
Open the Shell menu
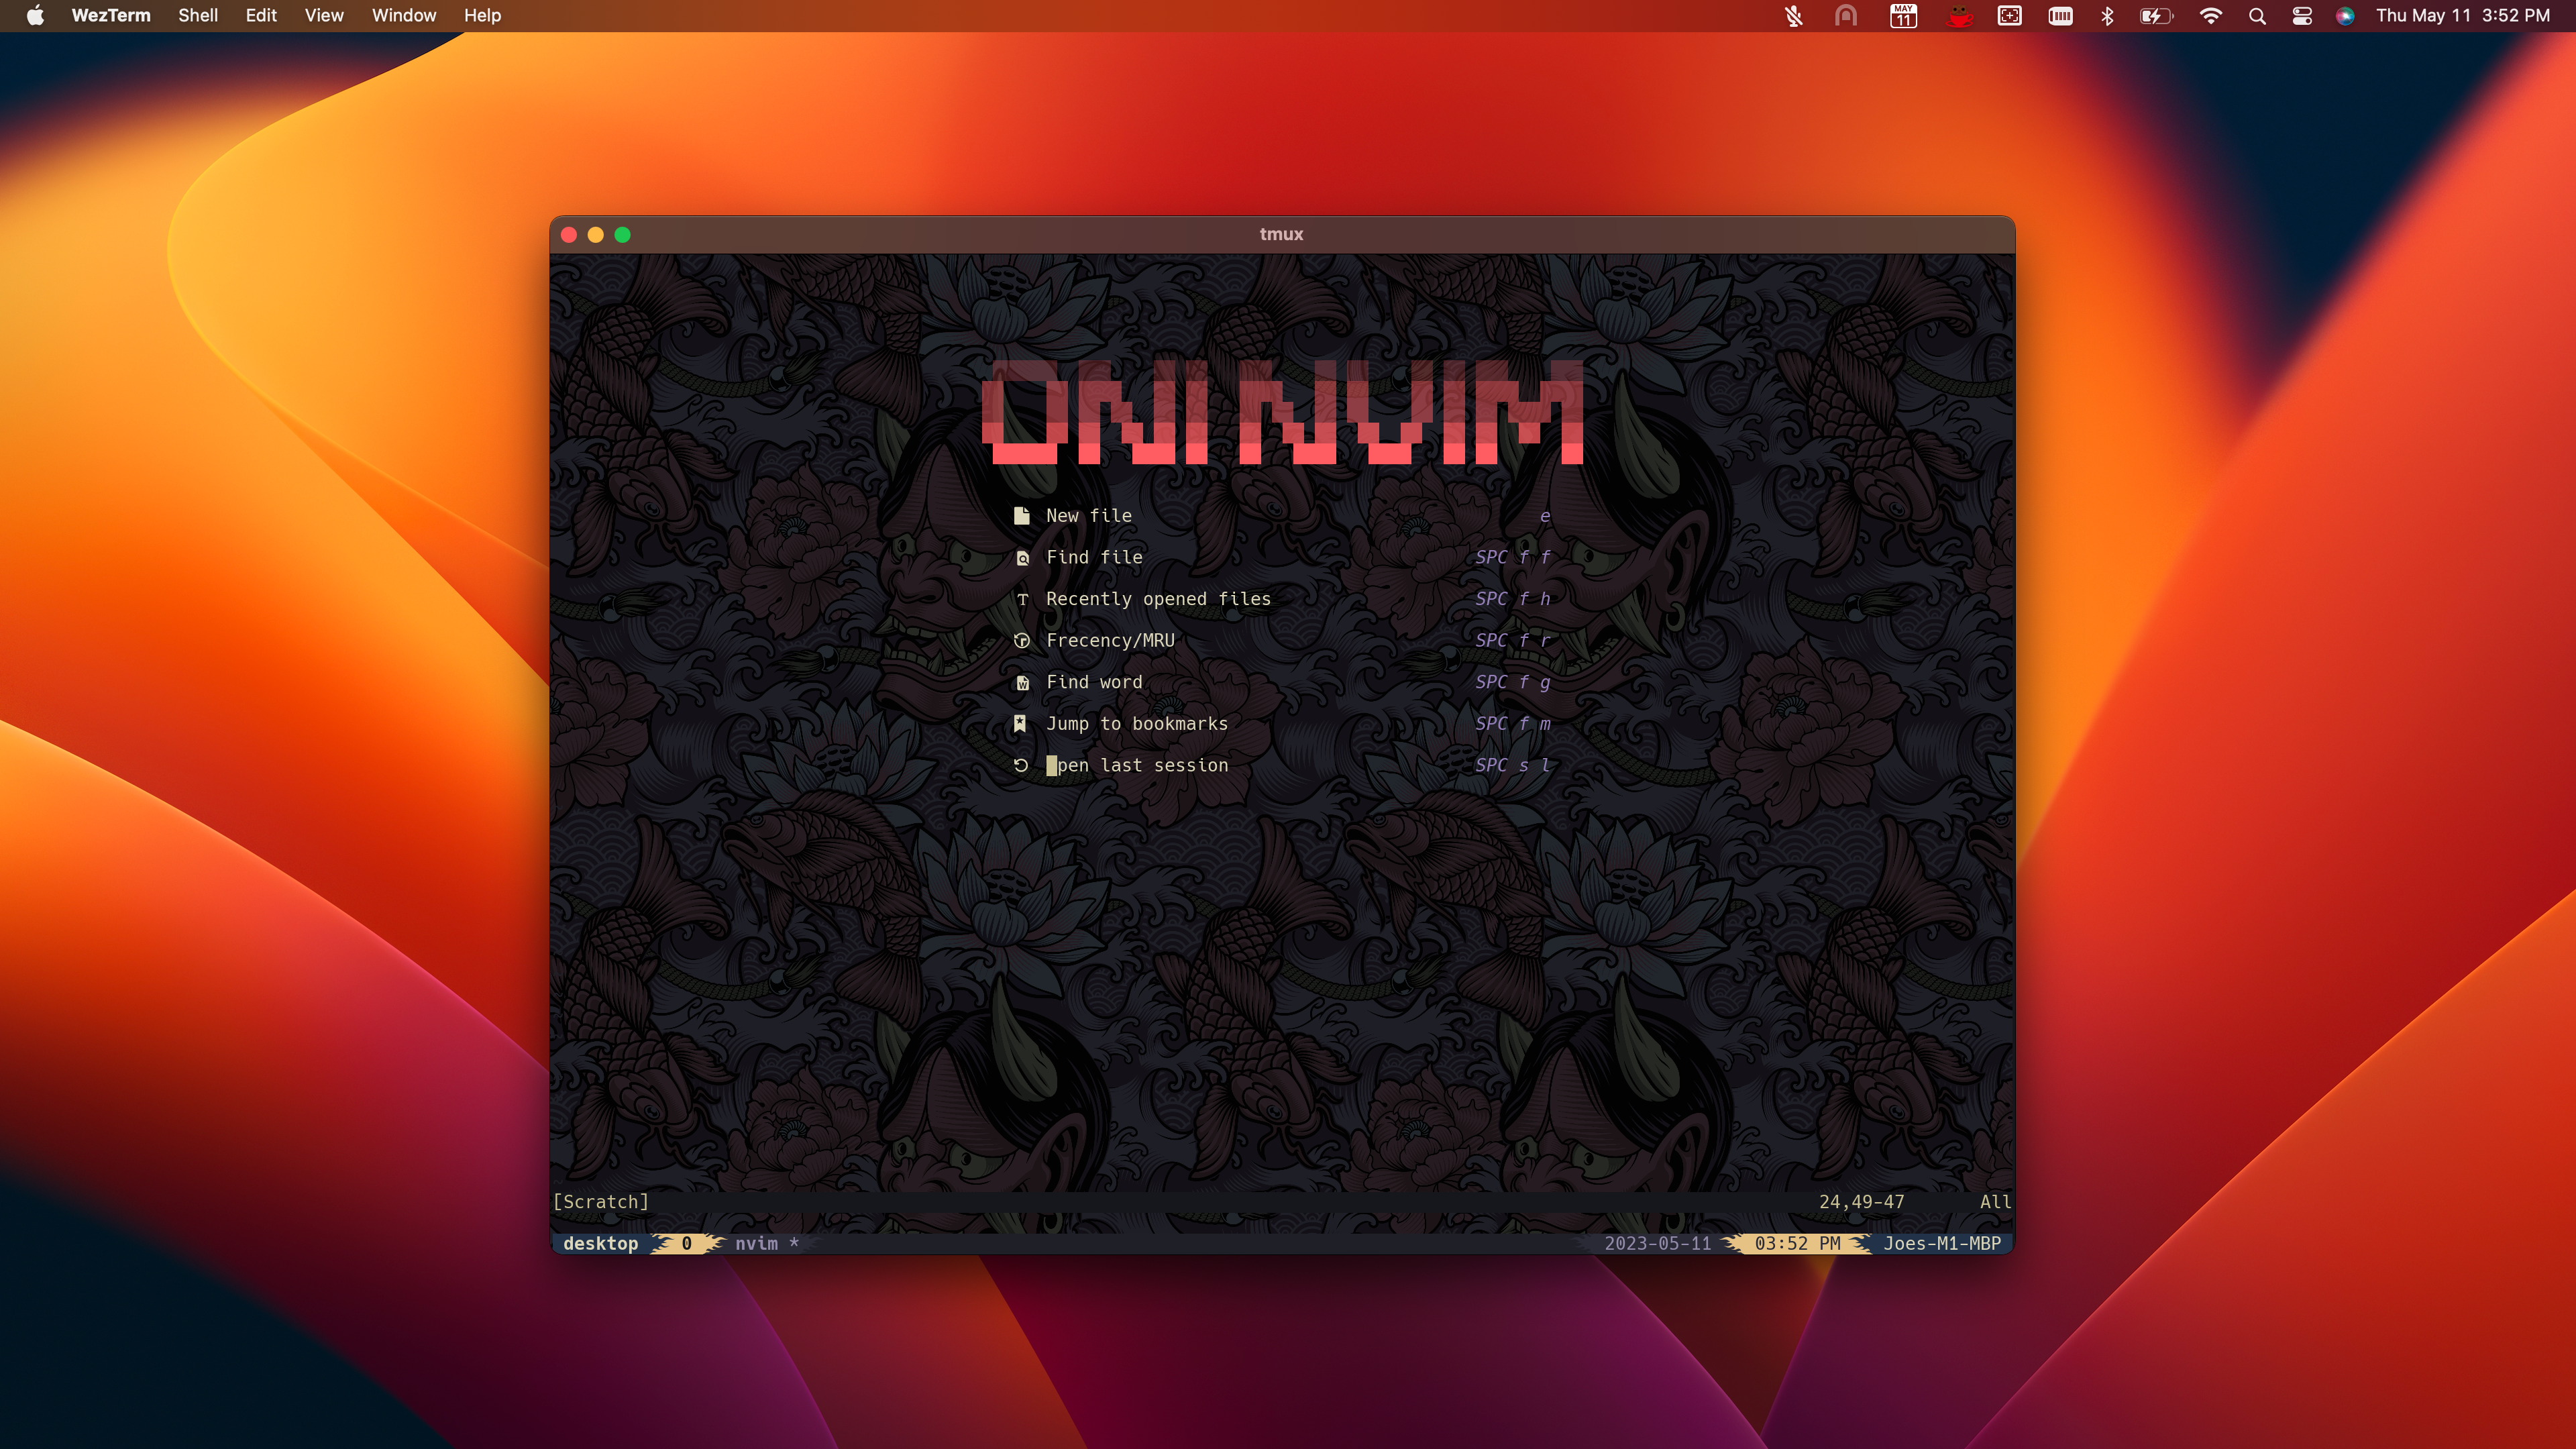[198, 16]
